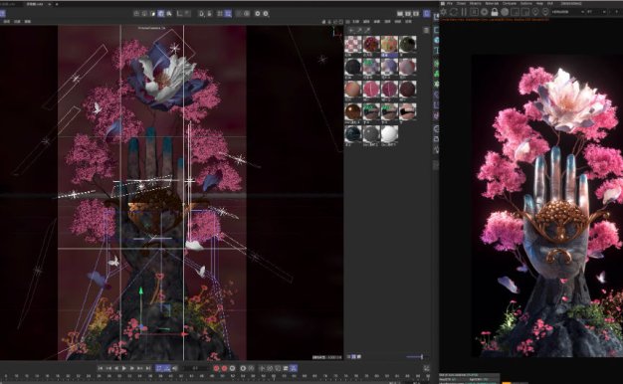Select the dark blue material sphere

353,134
